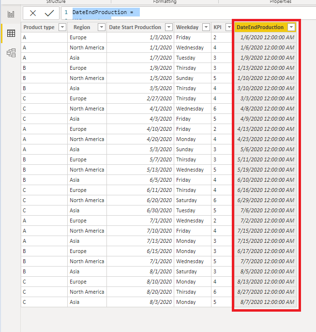Select Asia cell in the 3/5/2020 row

(x=87, y=88)
